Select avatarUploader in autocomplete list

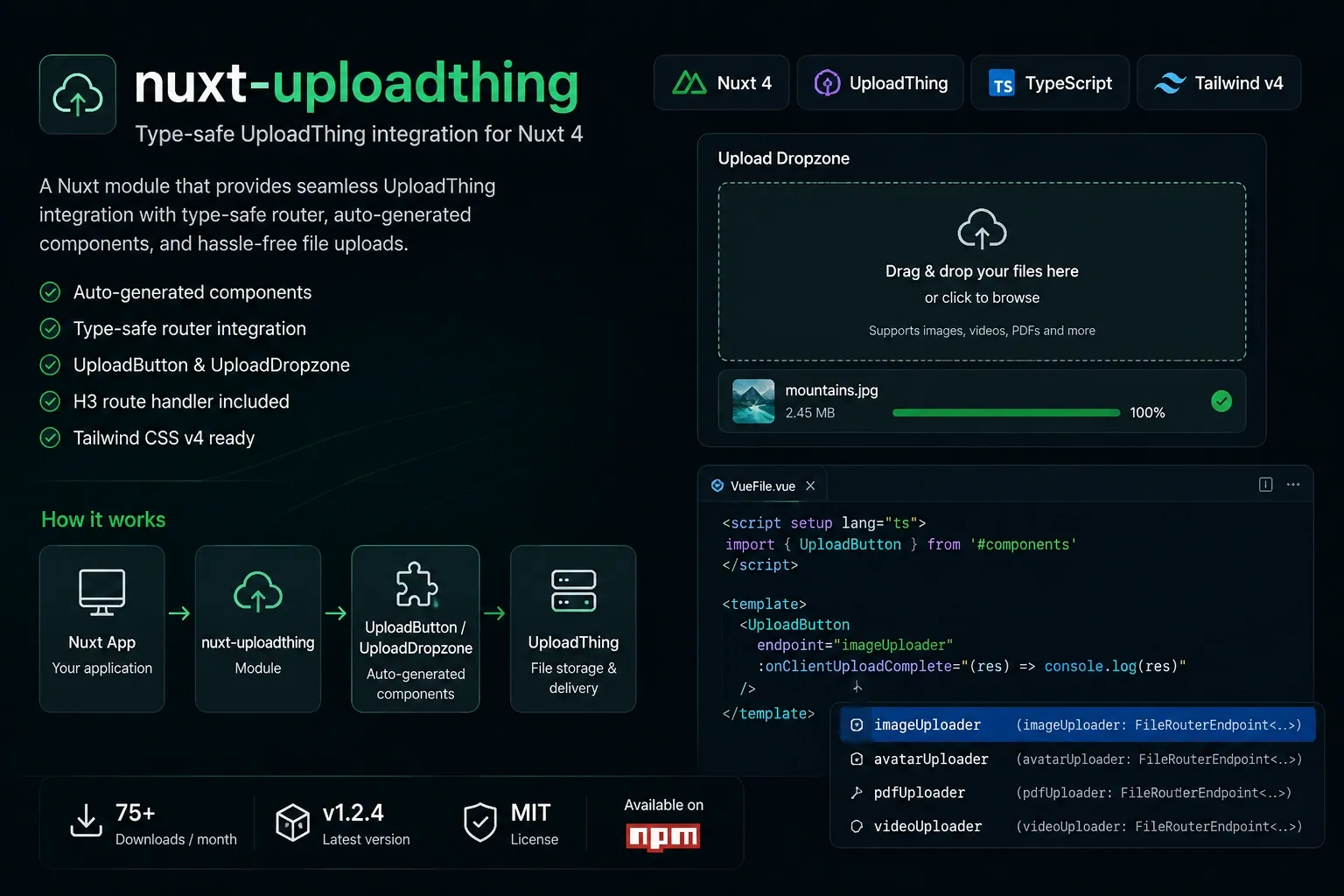(x=1077, y=759)
